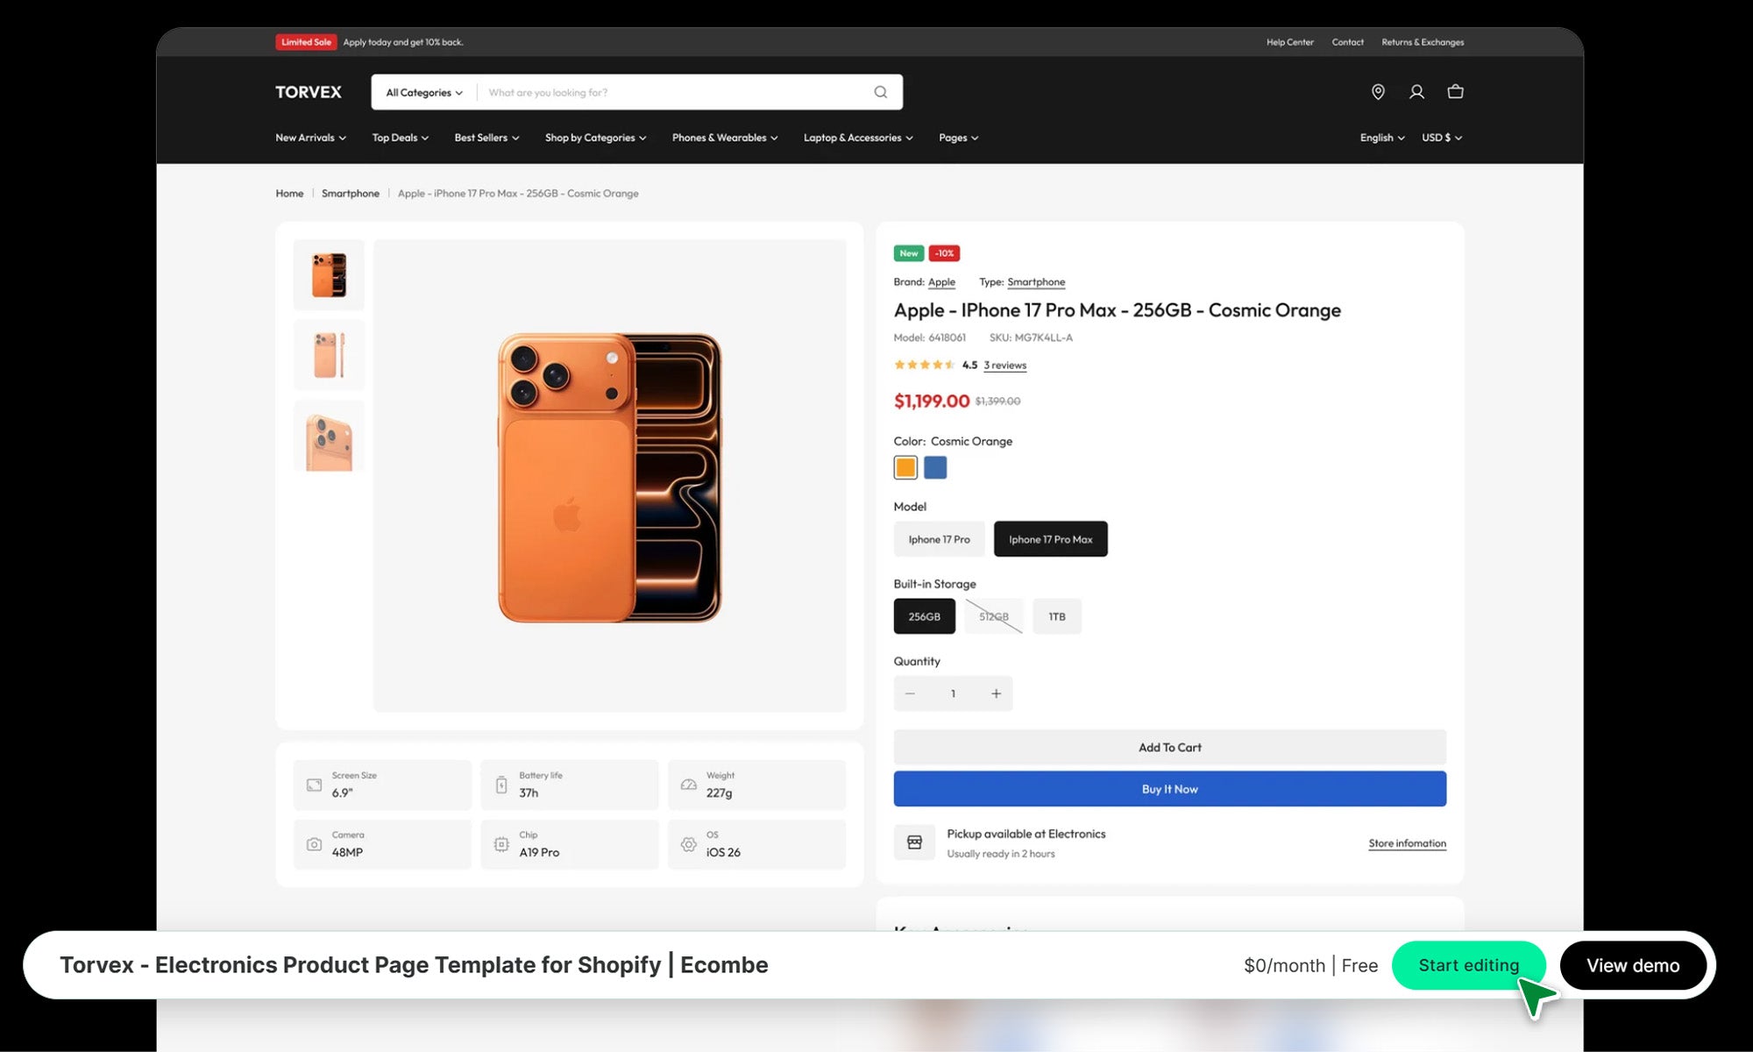Open the store location pin icon
Image resolution: width=1753 pixels, height=1052 pixels.
pyautogui.click(x=1378, y=92)
